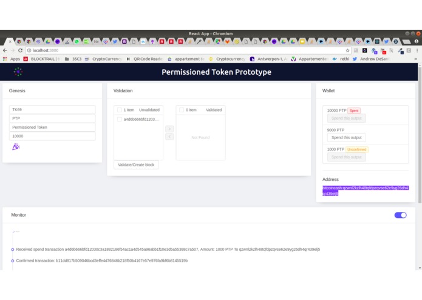422x300 pixels.
Task: Click the localhost:3000 address bar
Action: tap(186, 50)
